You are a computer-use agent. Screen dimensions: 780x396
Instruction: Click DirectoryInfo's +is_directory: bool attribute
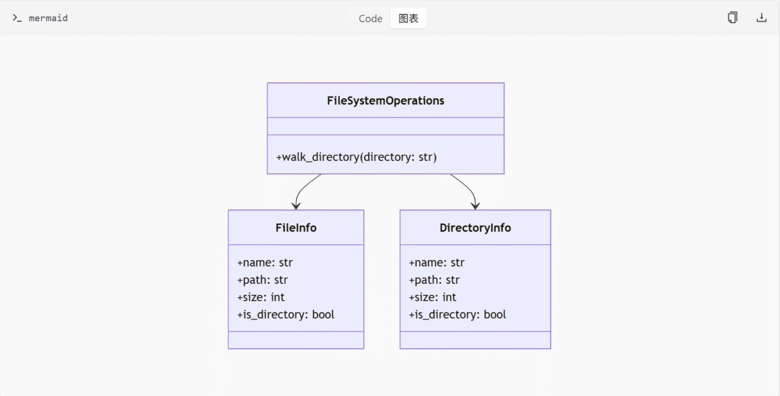(x=457, y=315)
